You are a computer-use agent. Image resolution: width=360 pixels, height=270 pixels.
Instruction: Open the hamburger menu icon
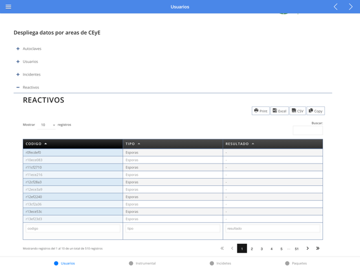[x=8, y=7]
